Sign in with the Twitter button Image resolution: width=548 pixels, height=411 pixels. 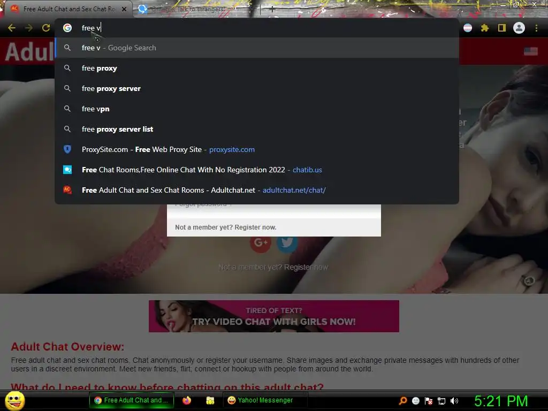(287, 242)
